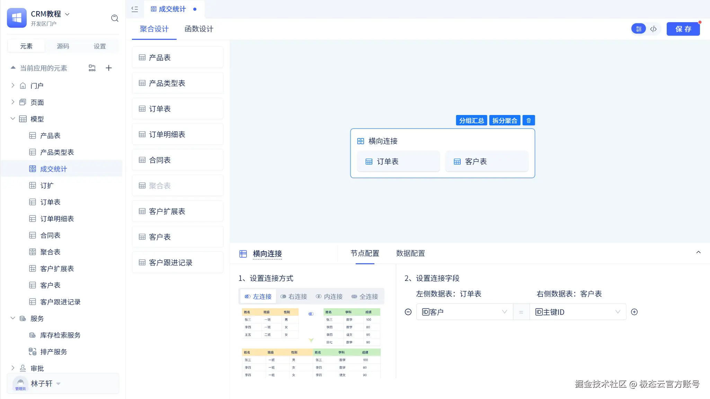Switch to code view icon in top toolbar

click(x=654, y=29)
